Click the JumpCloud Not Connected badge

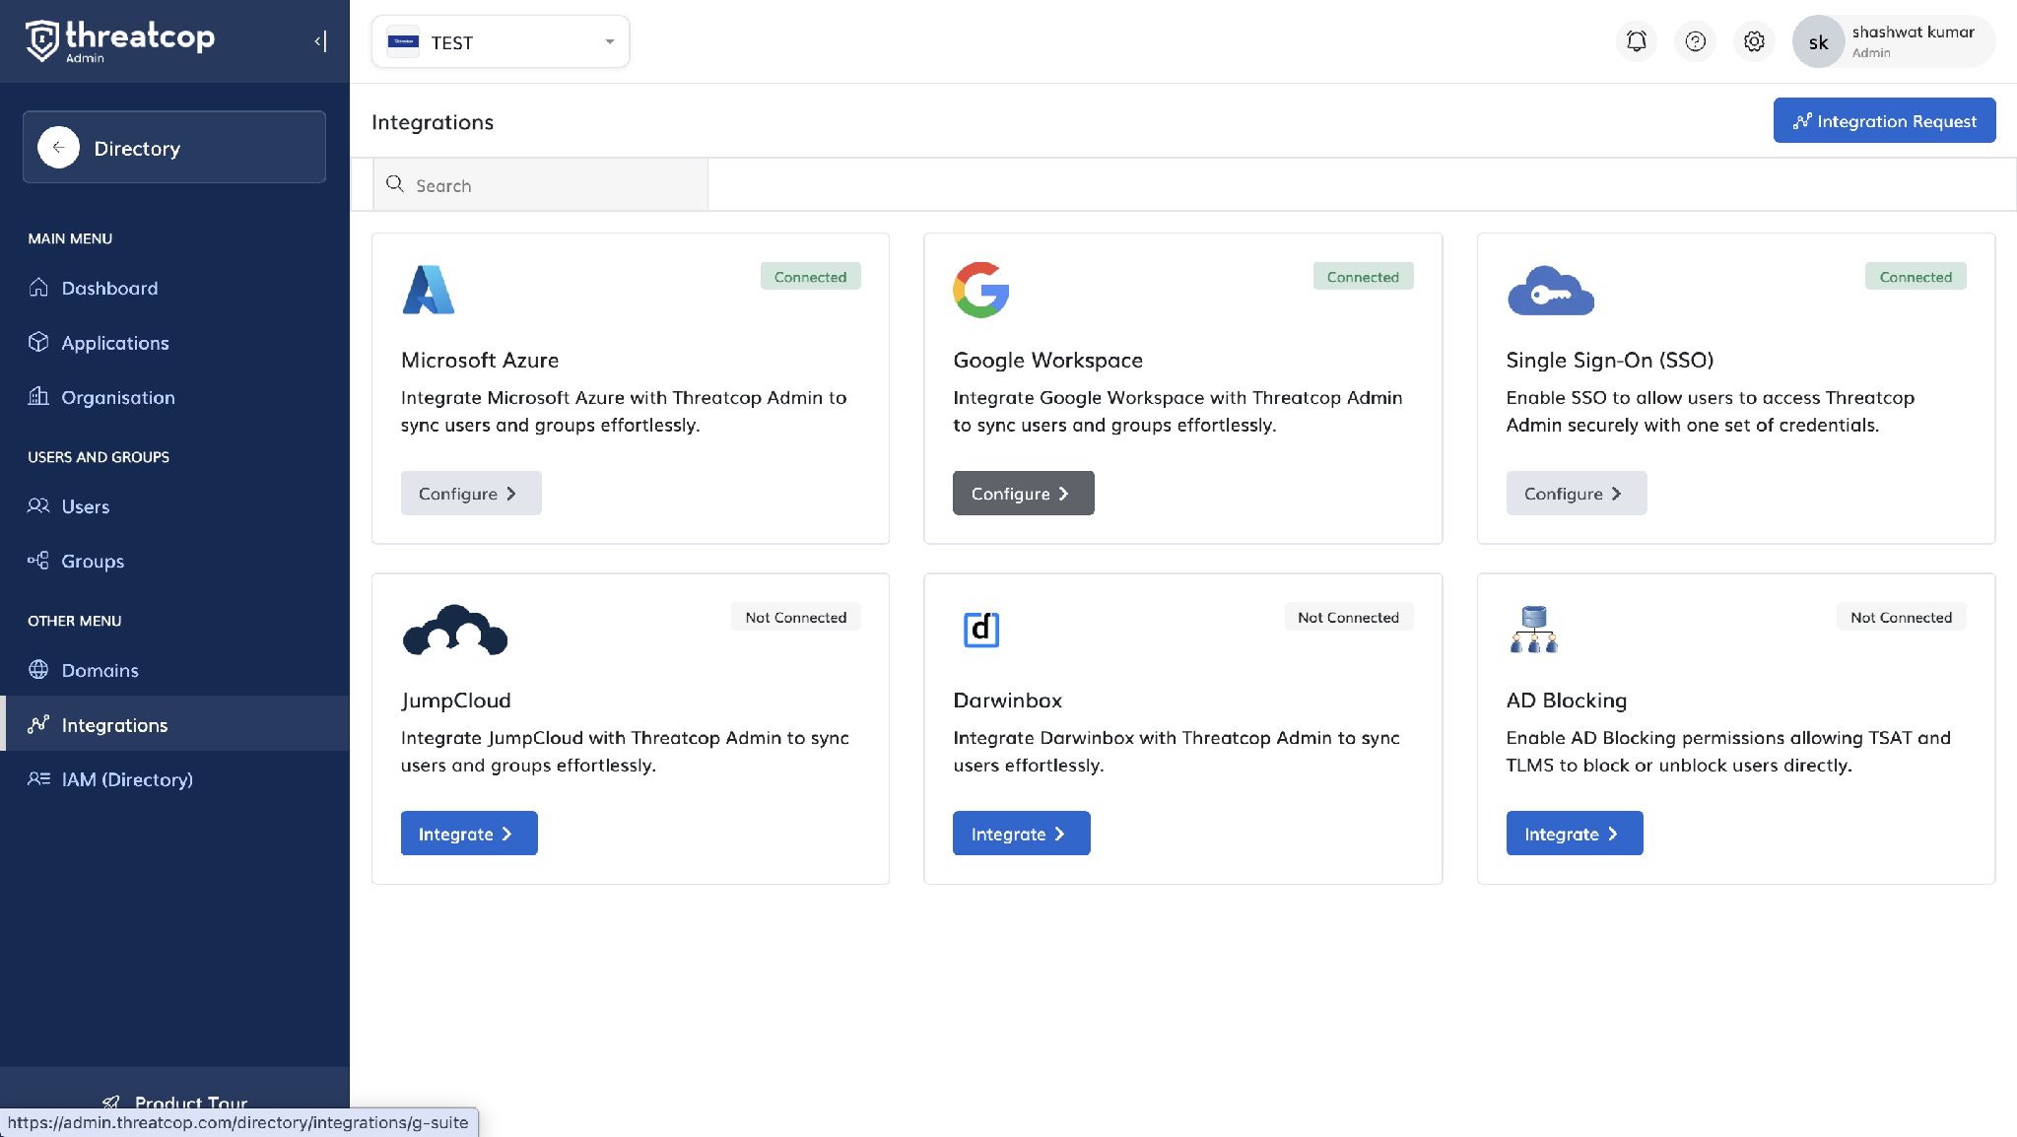796,617
